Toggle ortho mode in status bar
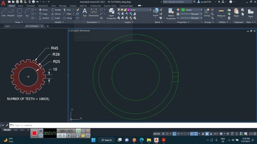Image resolution: width=257 pixels, height=144 pixels. (174, 134)
